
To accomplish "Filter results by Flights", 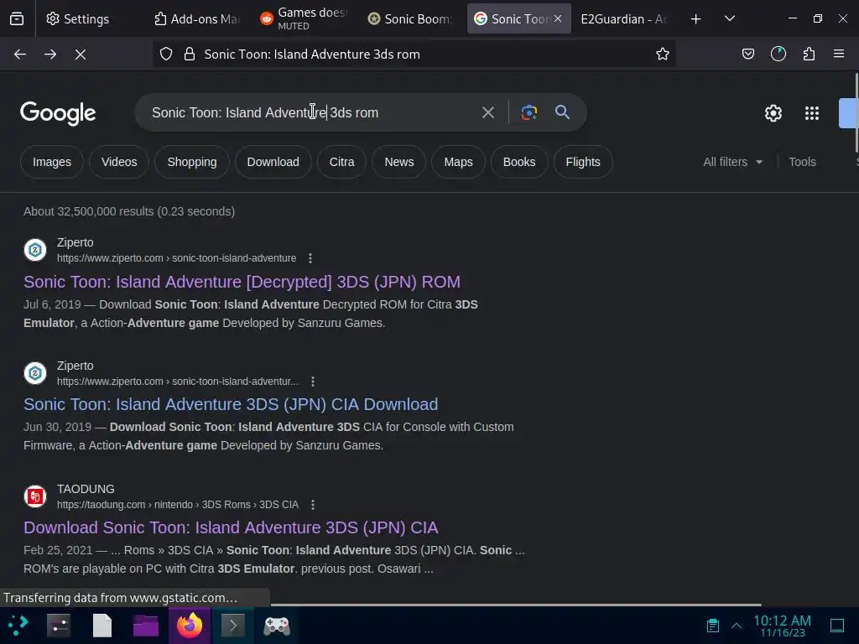I will pyautogui.click(x=583, y=162).
